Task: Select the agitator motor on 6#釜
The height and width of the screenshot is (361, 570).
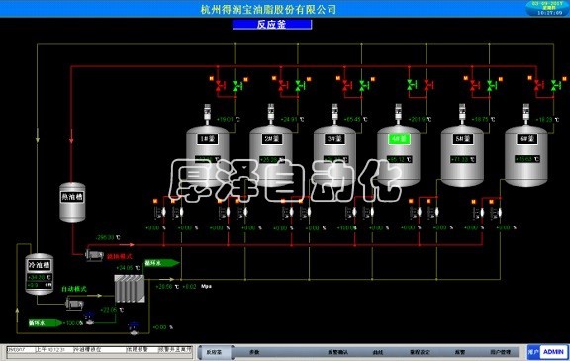Action: tap(526, 111)
